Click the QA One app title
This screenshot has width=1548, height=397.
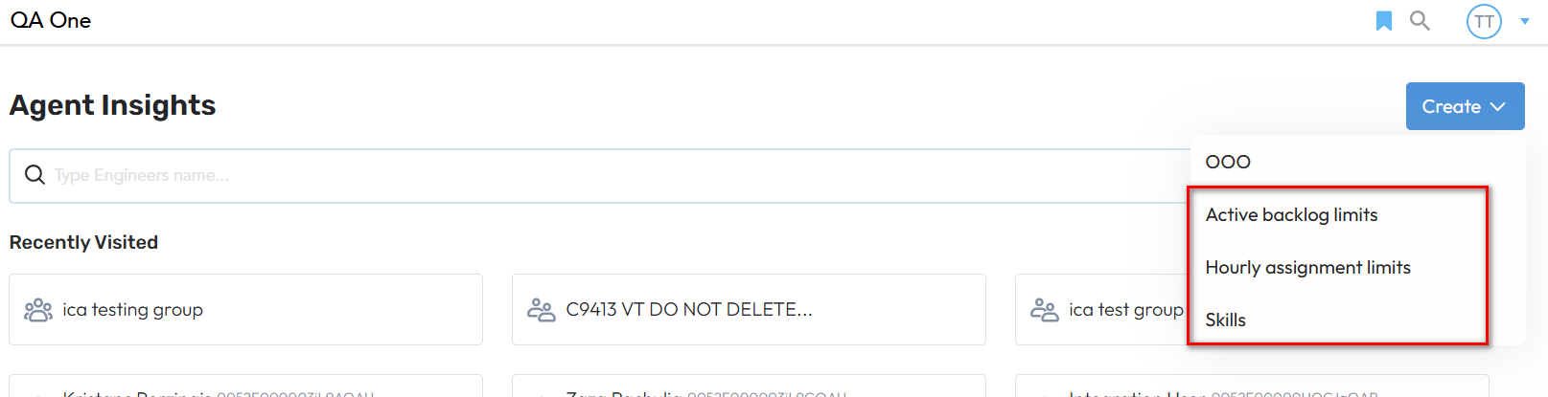click(x=51, y=21)
